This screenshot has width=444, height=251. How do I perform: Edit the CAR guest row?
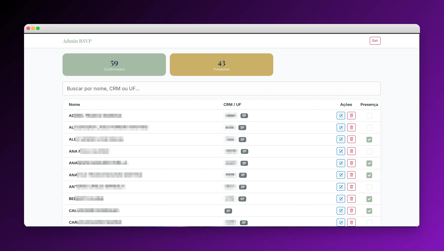341,223
